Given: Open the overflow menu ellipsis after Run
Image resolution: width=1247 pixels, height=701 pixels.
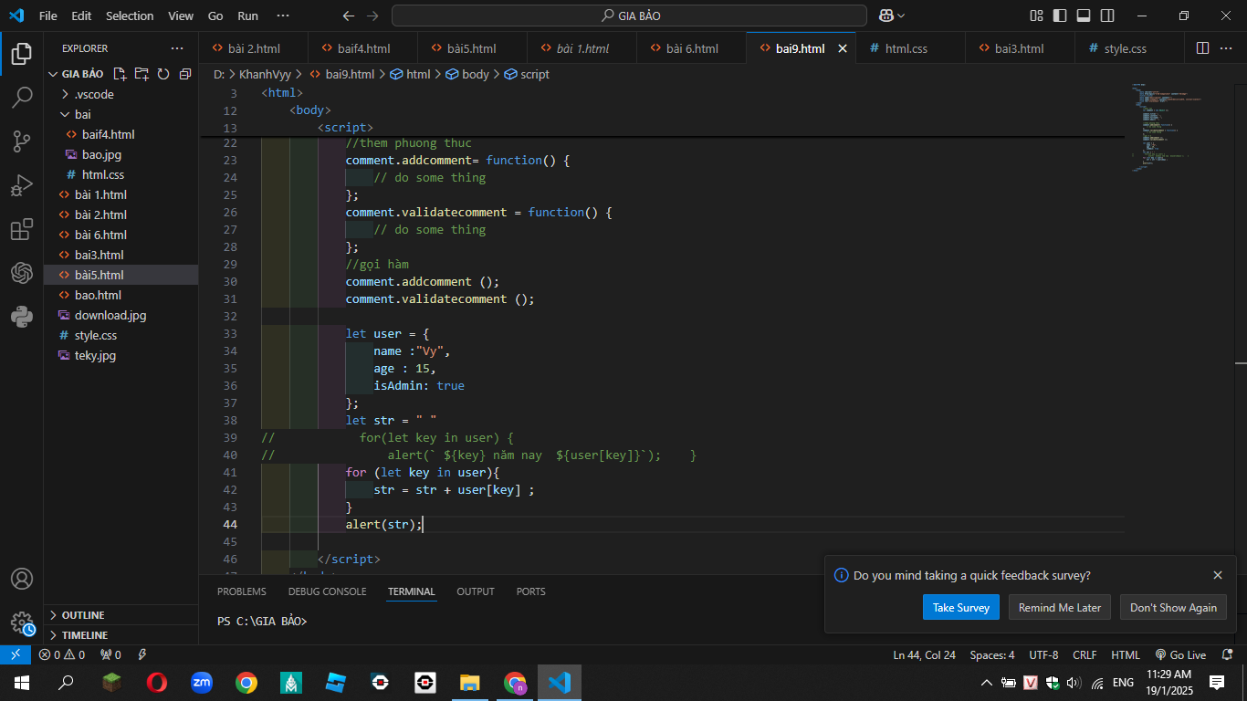Looking at the screenshot, I should [283, 16].
